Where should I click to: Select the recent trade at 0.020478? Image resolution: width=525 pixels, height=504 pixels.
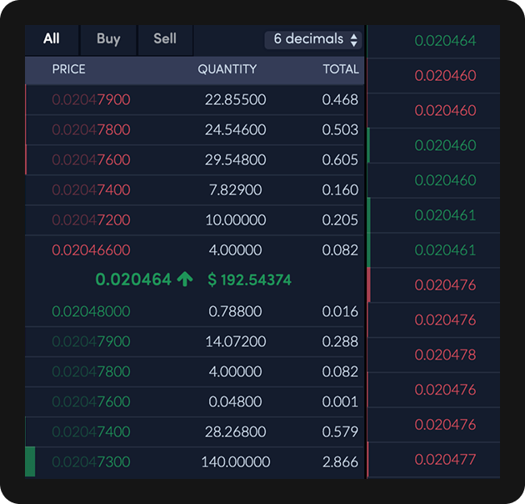point(445,355)
